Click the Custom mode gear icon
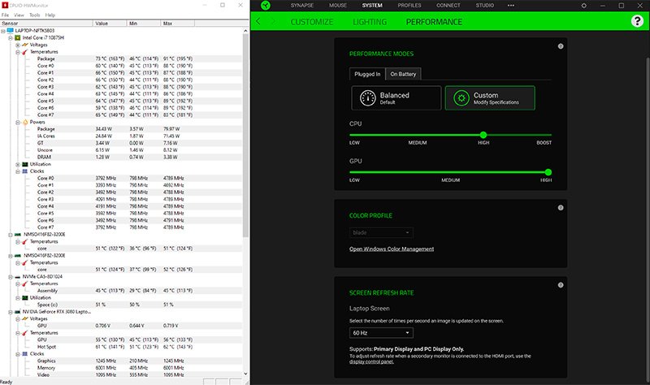 point(461,98)
